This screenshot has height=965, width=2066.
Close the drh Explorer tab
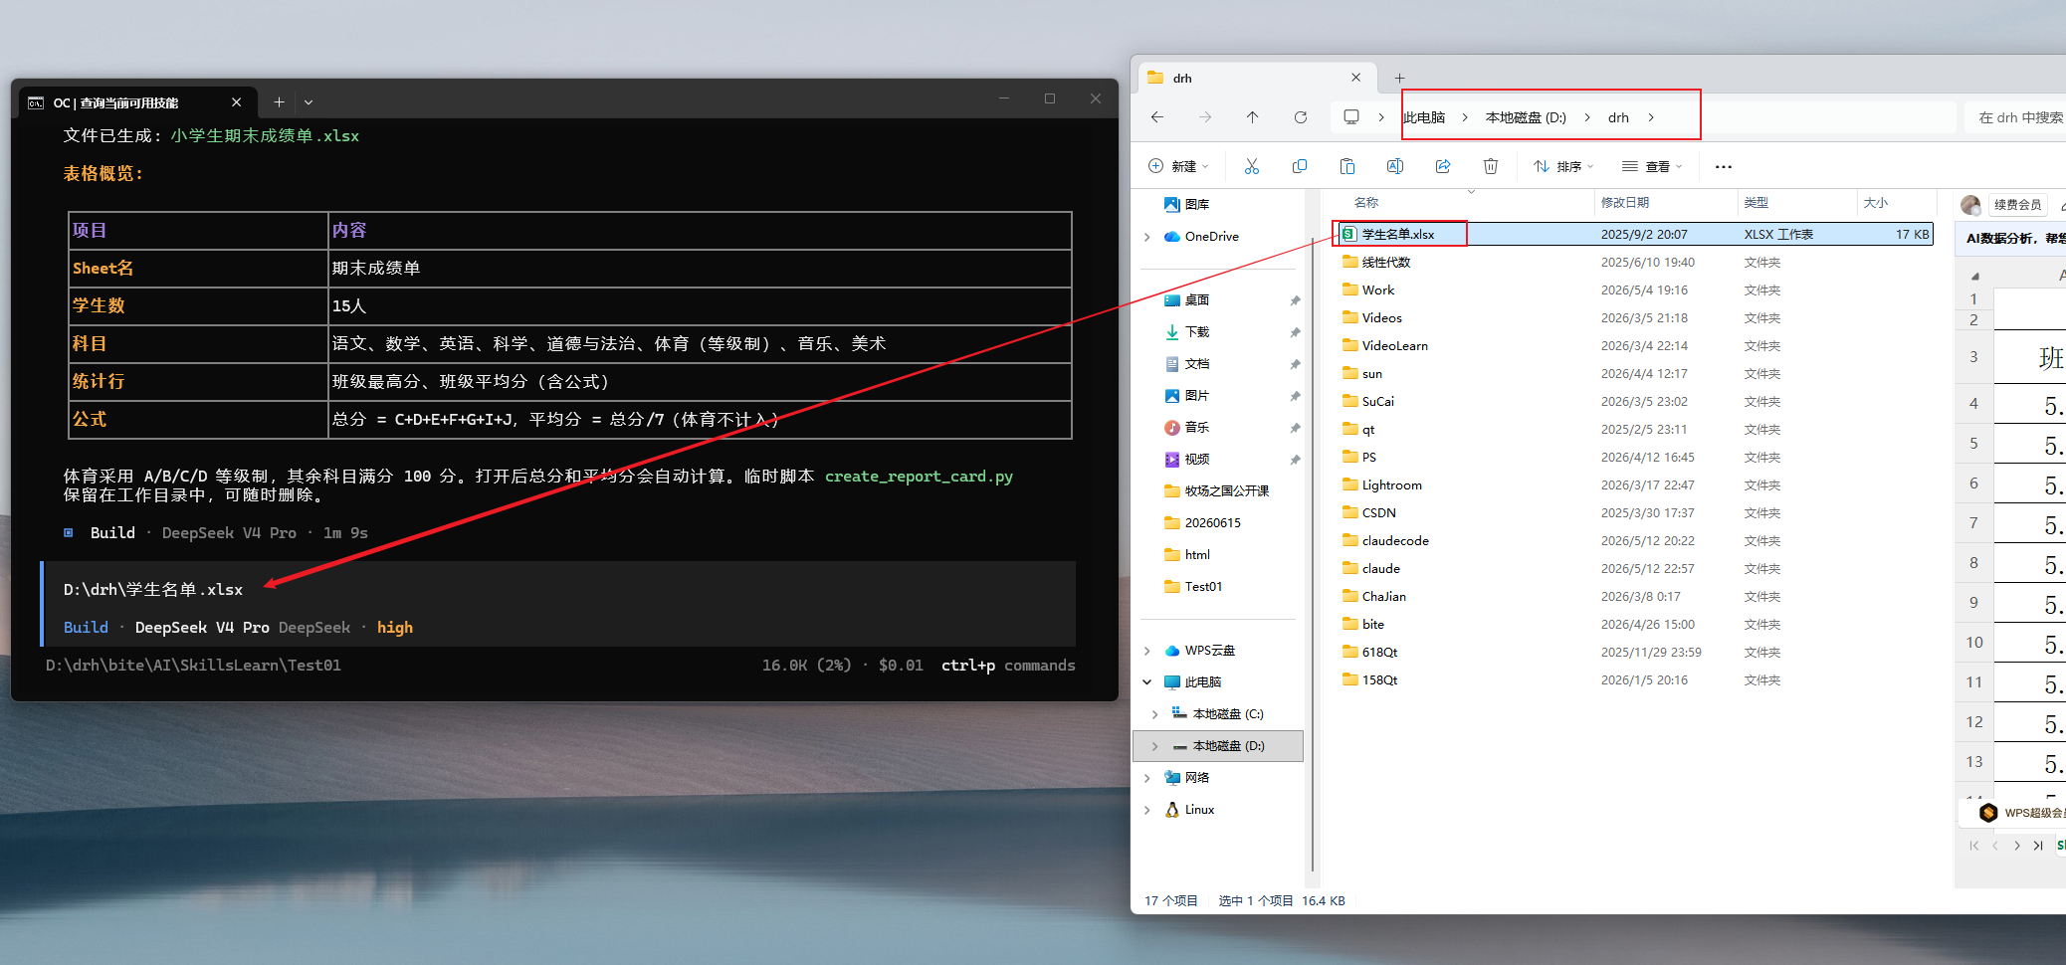pyautogui.click(x=1355, y=78)
